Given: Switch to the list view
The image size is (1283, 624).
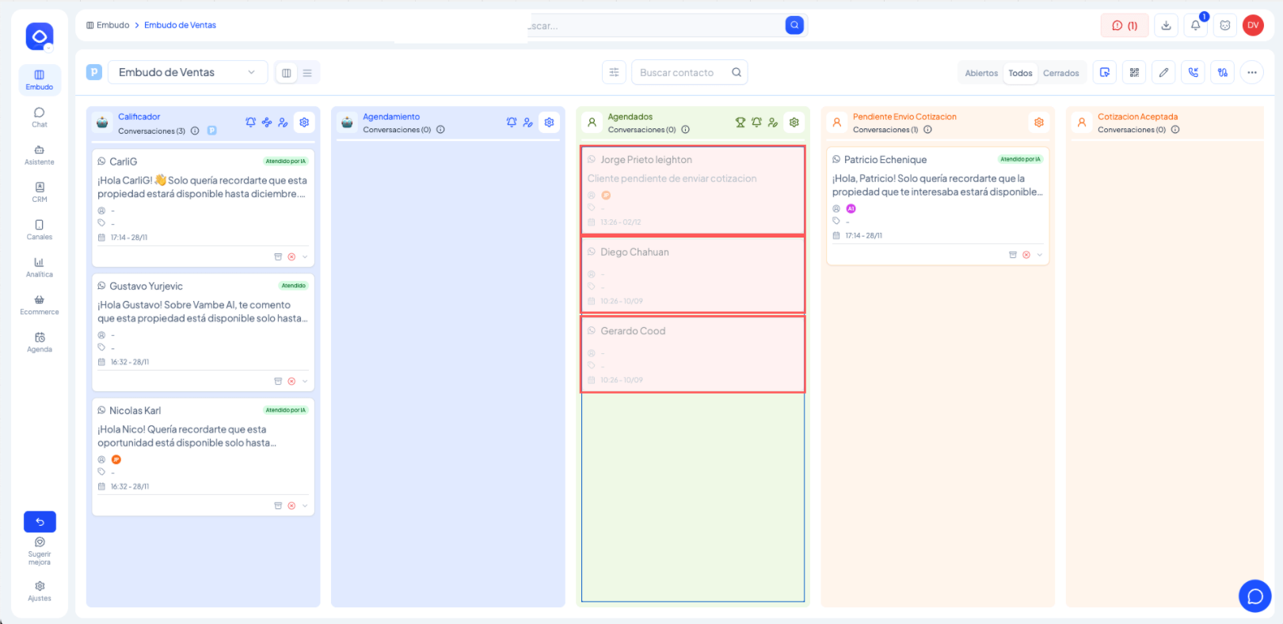Looking at the screenshot, I should coord(307,73).
